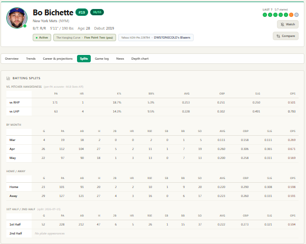Click the first green Last 7 dot
The height and width of the screenshot is (244, 306).
tap(265, 15)
